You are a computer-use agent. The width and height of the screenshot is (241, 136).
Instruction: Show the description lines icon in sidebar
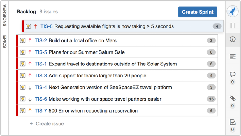(x=233, y=57)
